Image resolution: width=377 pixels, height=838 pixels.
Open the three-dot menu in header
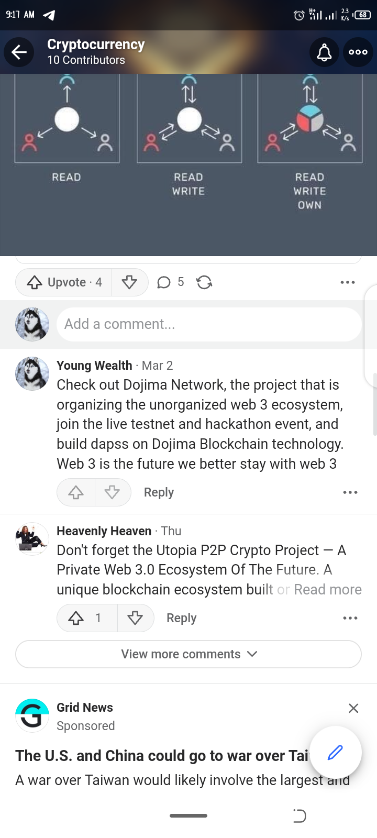358,52
